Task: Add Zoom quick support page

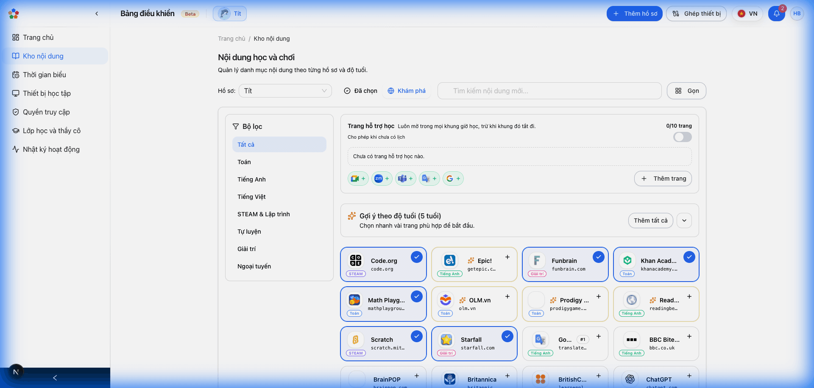Action: tap(382, 179)
